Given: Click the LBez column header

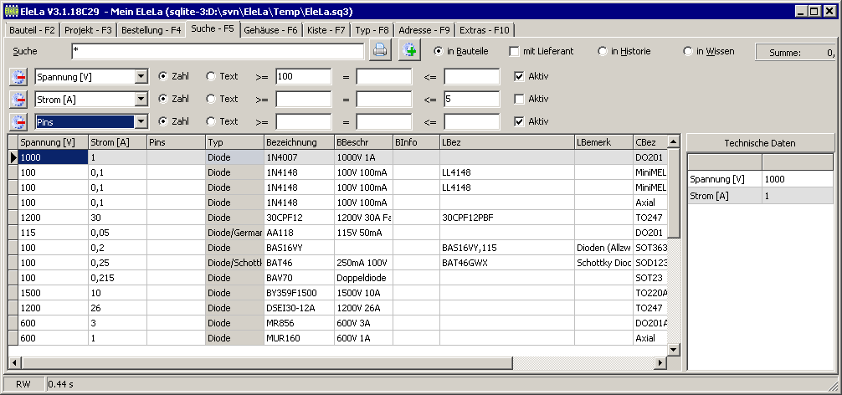Looking at the screenshot, I should click(507, 142).
